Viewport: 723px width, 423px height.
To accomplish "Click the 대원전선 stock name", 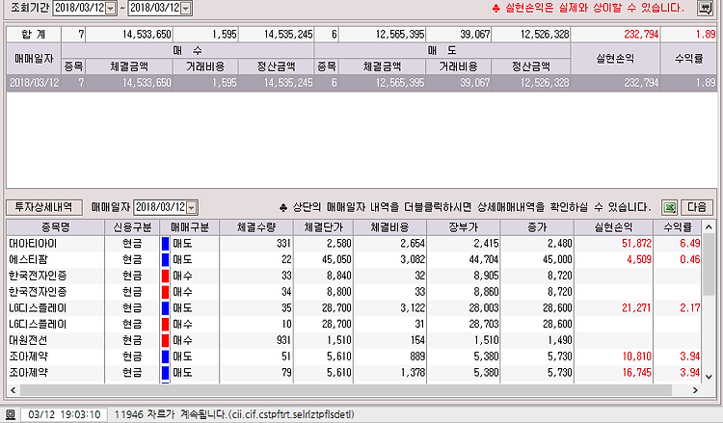I will [29, 340].
